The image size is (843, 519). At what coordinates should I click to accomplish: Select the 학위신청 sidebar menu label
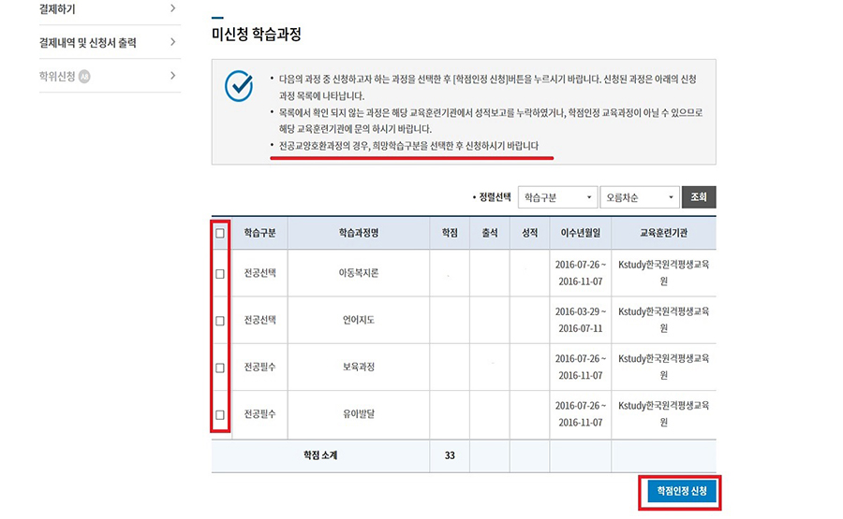click(56, 76)
